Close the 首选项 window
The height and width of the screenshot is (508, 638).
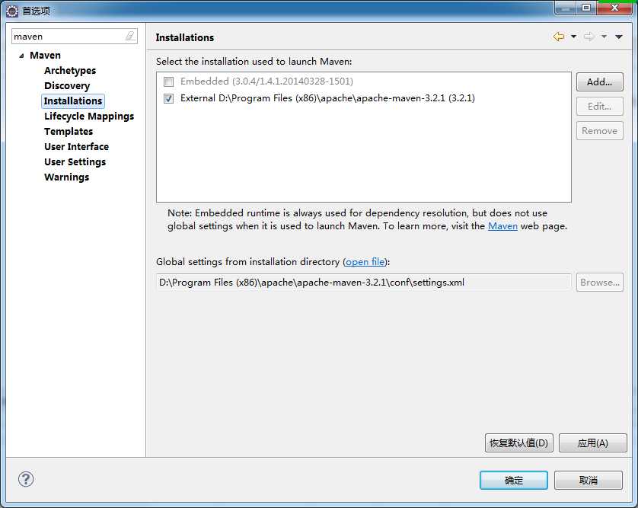click(x=615, y=8)
